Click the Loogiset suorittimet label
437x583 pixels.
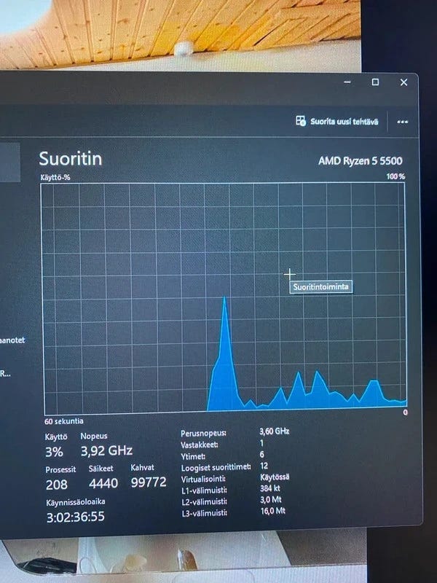(216, 468)
